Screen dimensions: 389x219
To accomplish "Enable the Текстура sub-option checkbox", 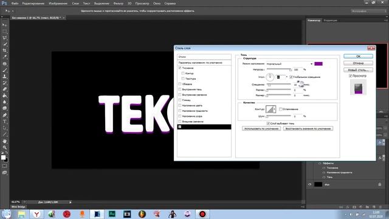I will coord(183,78).
